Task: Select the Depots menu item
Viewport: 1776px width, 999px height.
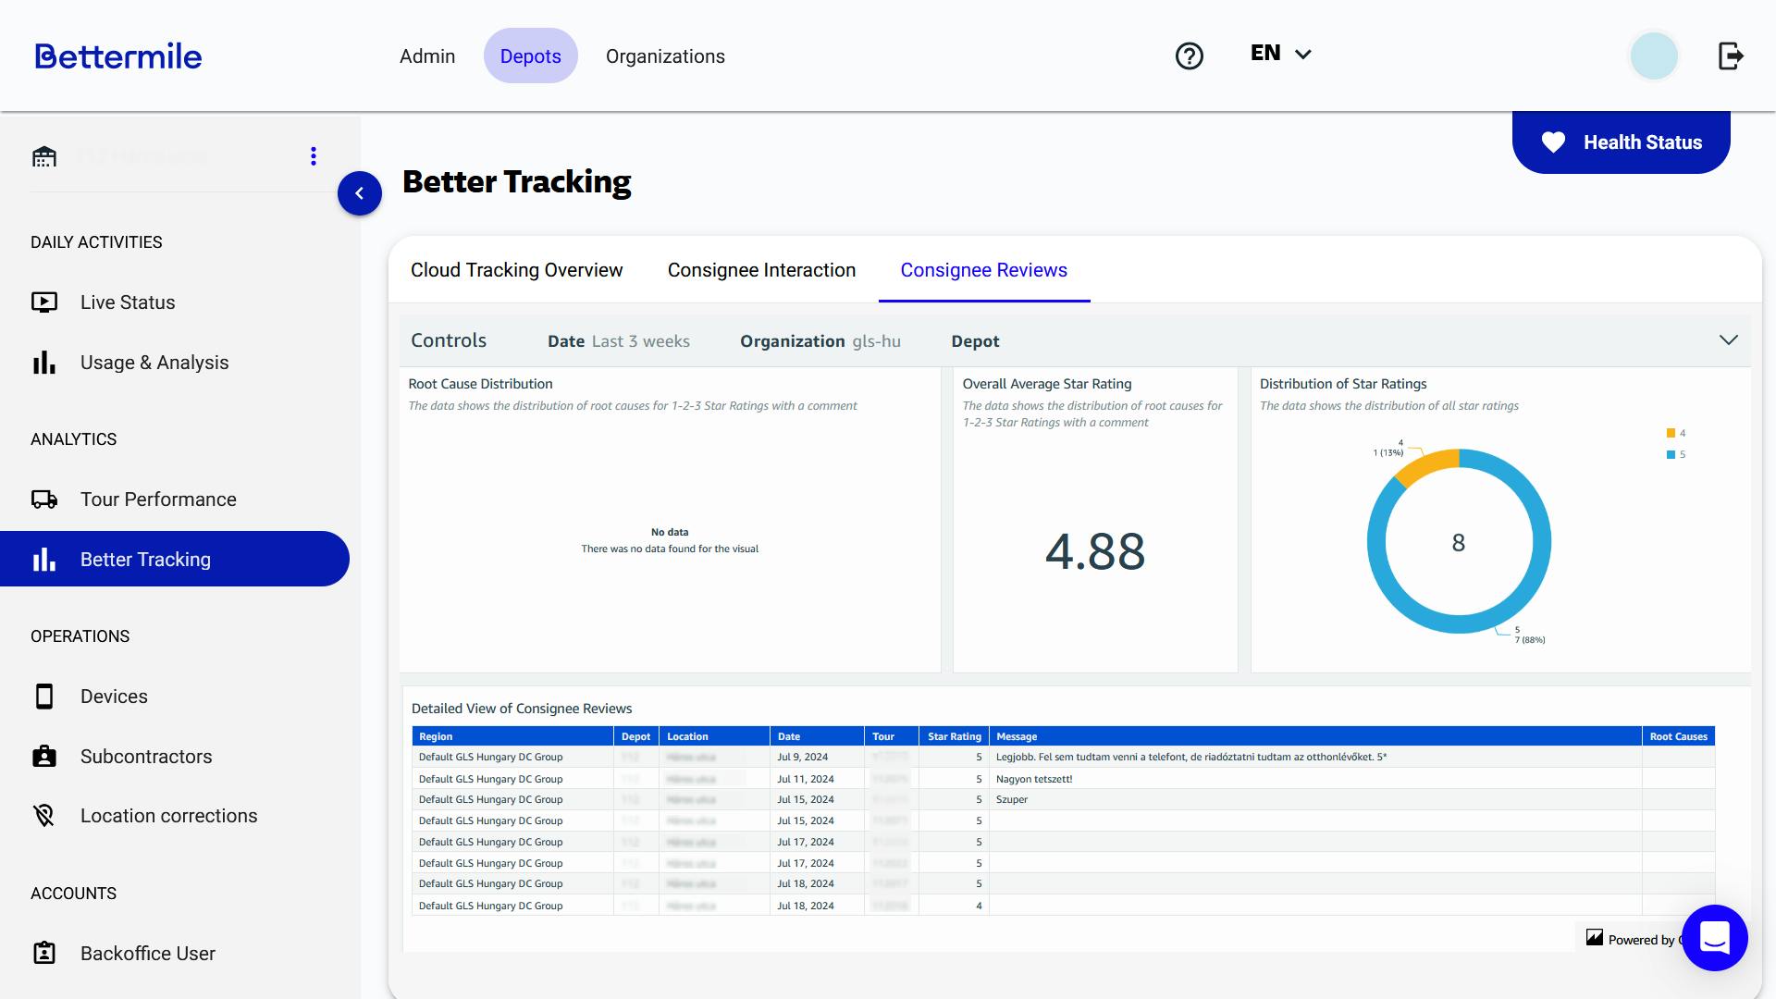Action: [531, 56]
